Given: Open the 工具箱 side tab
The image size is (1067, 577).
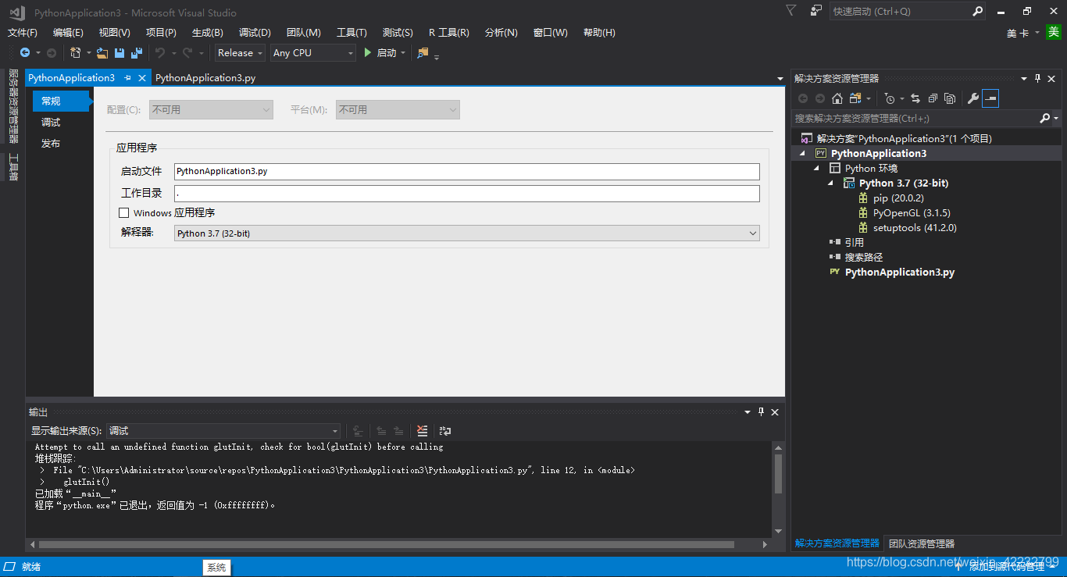Looking at the screenshot, I should [x=13, y=167].
